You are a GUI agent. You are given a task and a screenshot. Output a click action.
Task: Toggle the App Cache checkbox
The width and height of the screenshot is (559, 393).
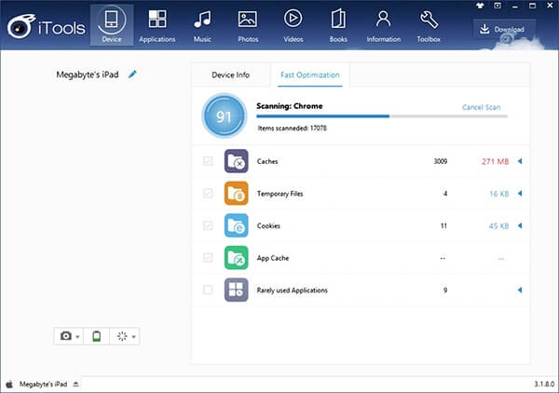coord(208,258)
